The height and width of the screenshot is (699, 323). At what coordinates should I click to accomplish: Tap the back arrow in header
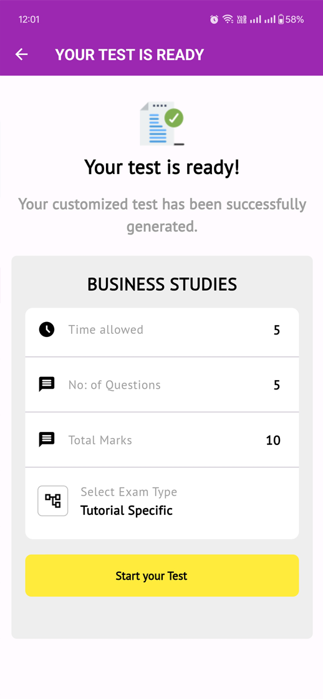[21, 54]
